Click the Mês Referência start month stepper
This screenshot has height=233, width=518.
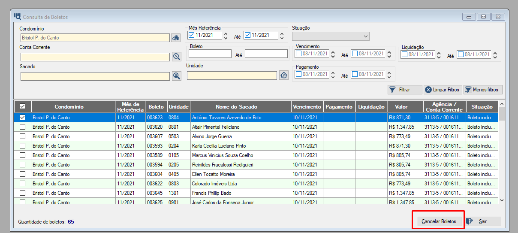tap(226, 36)
